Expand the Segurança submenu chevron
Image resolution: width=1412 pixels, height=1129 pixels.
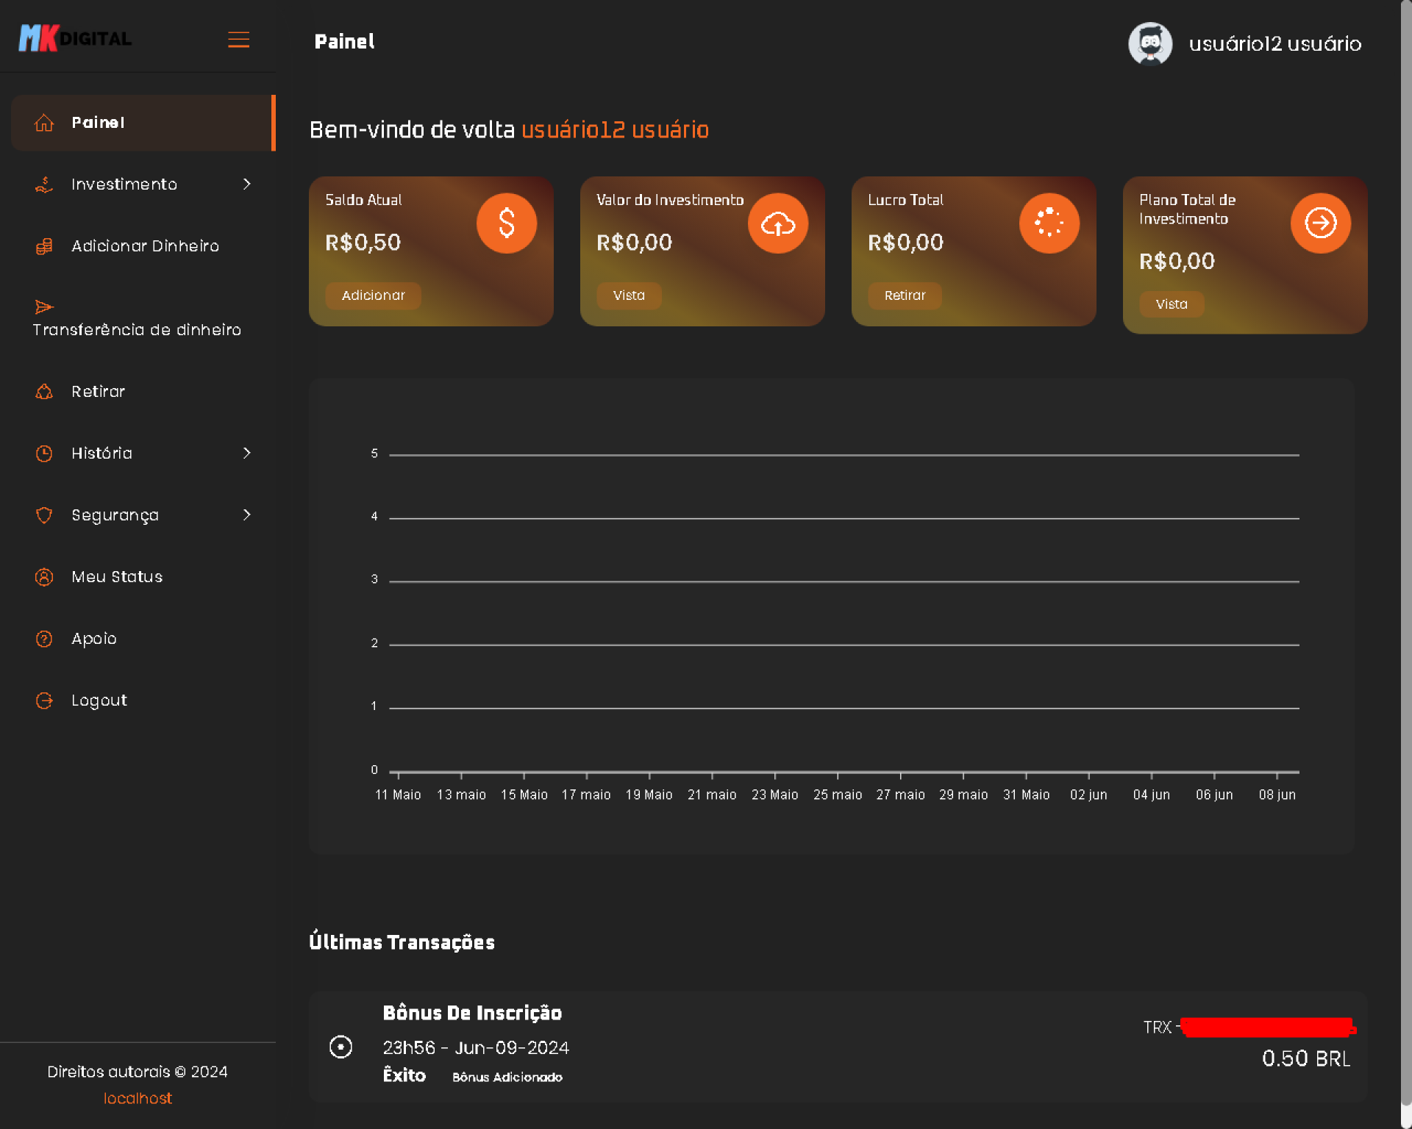pos(247,515)
